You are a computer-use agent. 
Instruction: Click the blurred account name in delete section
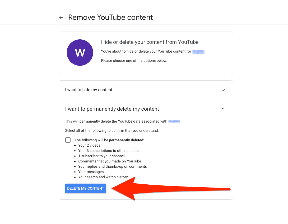[x=174, y=121]
